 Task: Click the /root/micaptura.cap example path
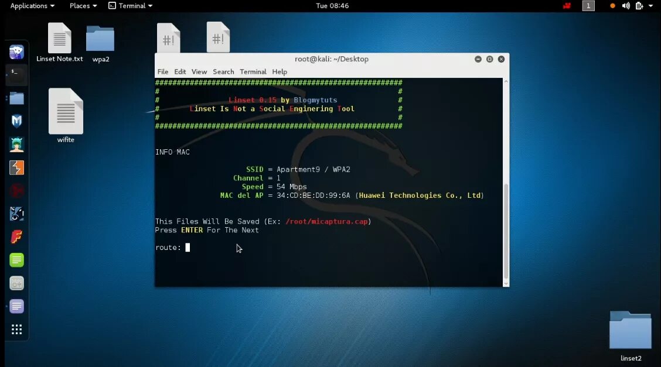(x=327, y=221)
